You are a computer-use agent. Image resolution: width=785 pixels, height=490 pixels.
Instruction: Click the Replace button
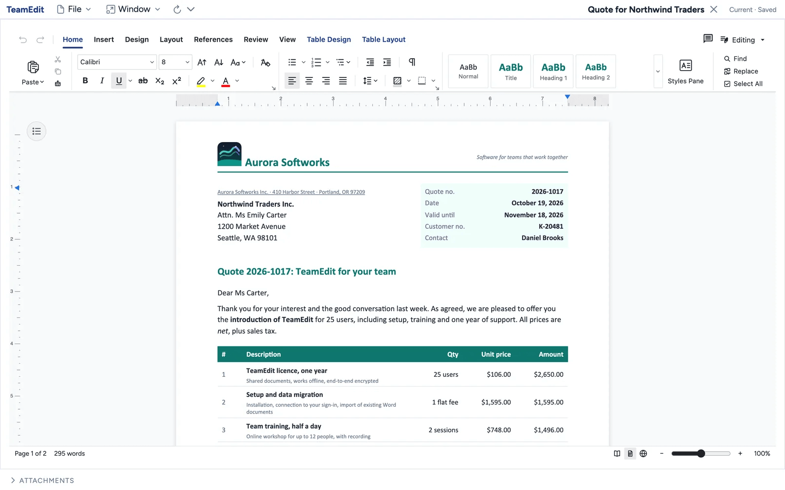point(741,72)
